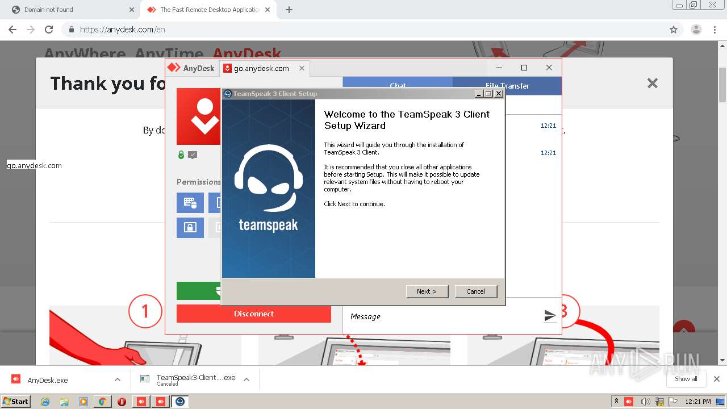The height and width of the screenshot is (409, 727).
Task: Open Action Center flag icon
Action: 672,402
